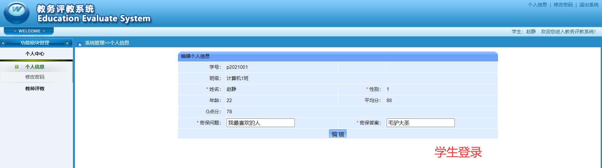Select 个人信息 text in the sidebar menu
This screenshot has height=168, width=602.
click(x=35, y=67)
